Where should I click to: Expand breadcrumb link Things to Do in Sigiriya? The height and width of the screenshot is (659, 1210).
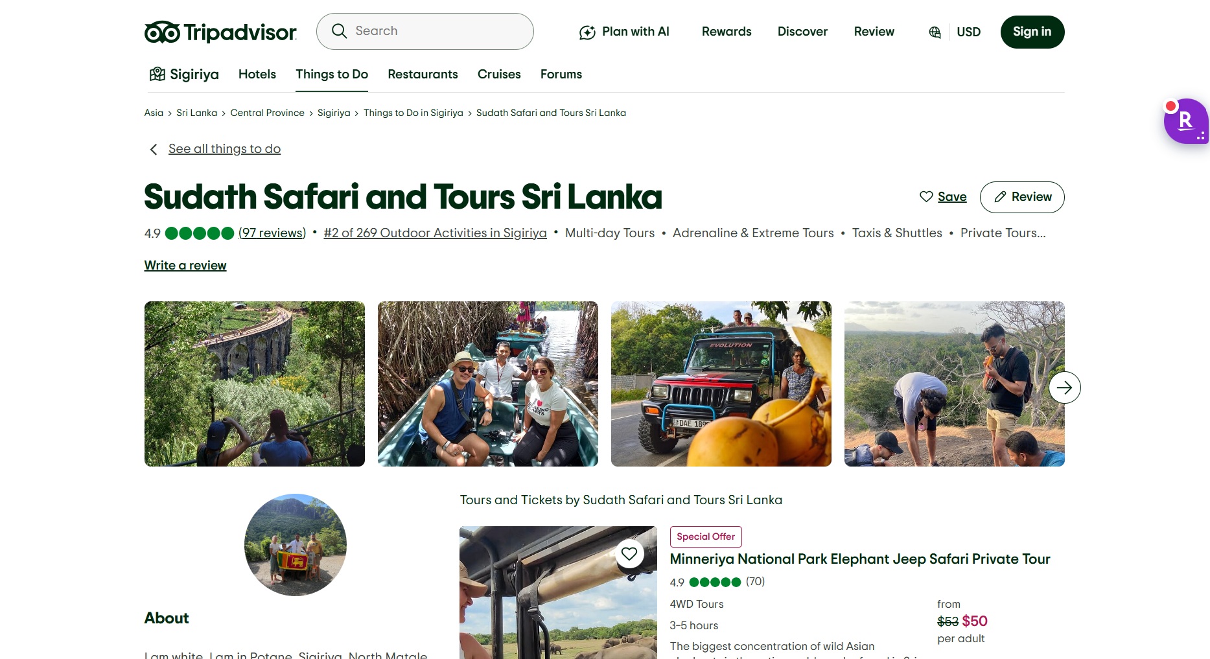(413, 113)
